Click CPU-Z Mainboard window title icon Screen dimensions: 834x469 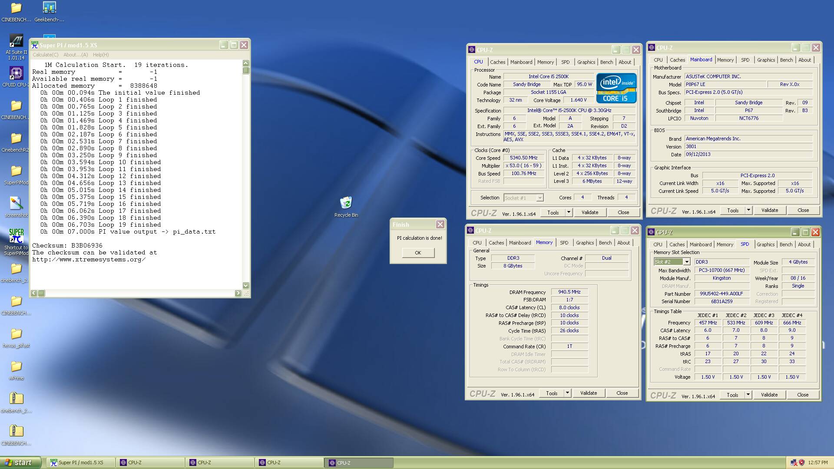coord(652,48)
